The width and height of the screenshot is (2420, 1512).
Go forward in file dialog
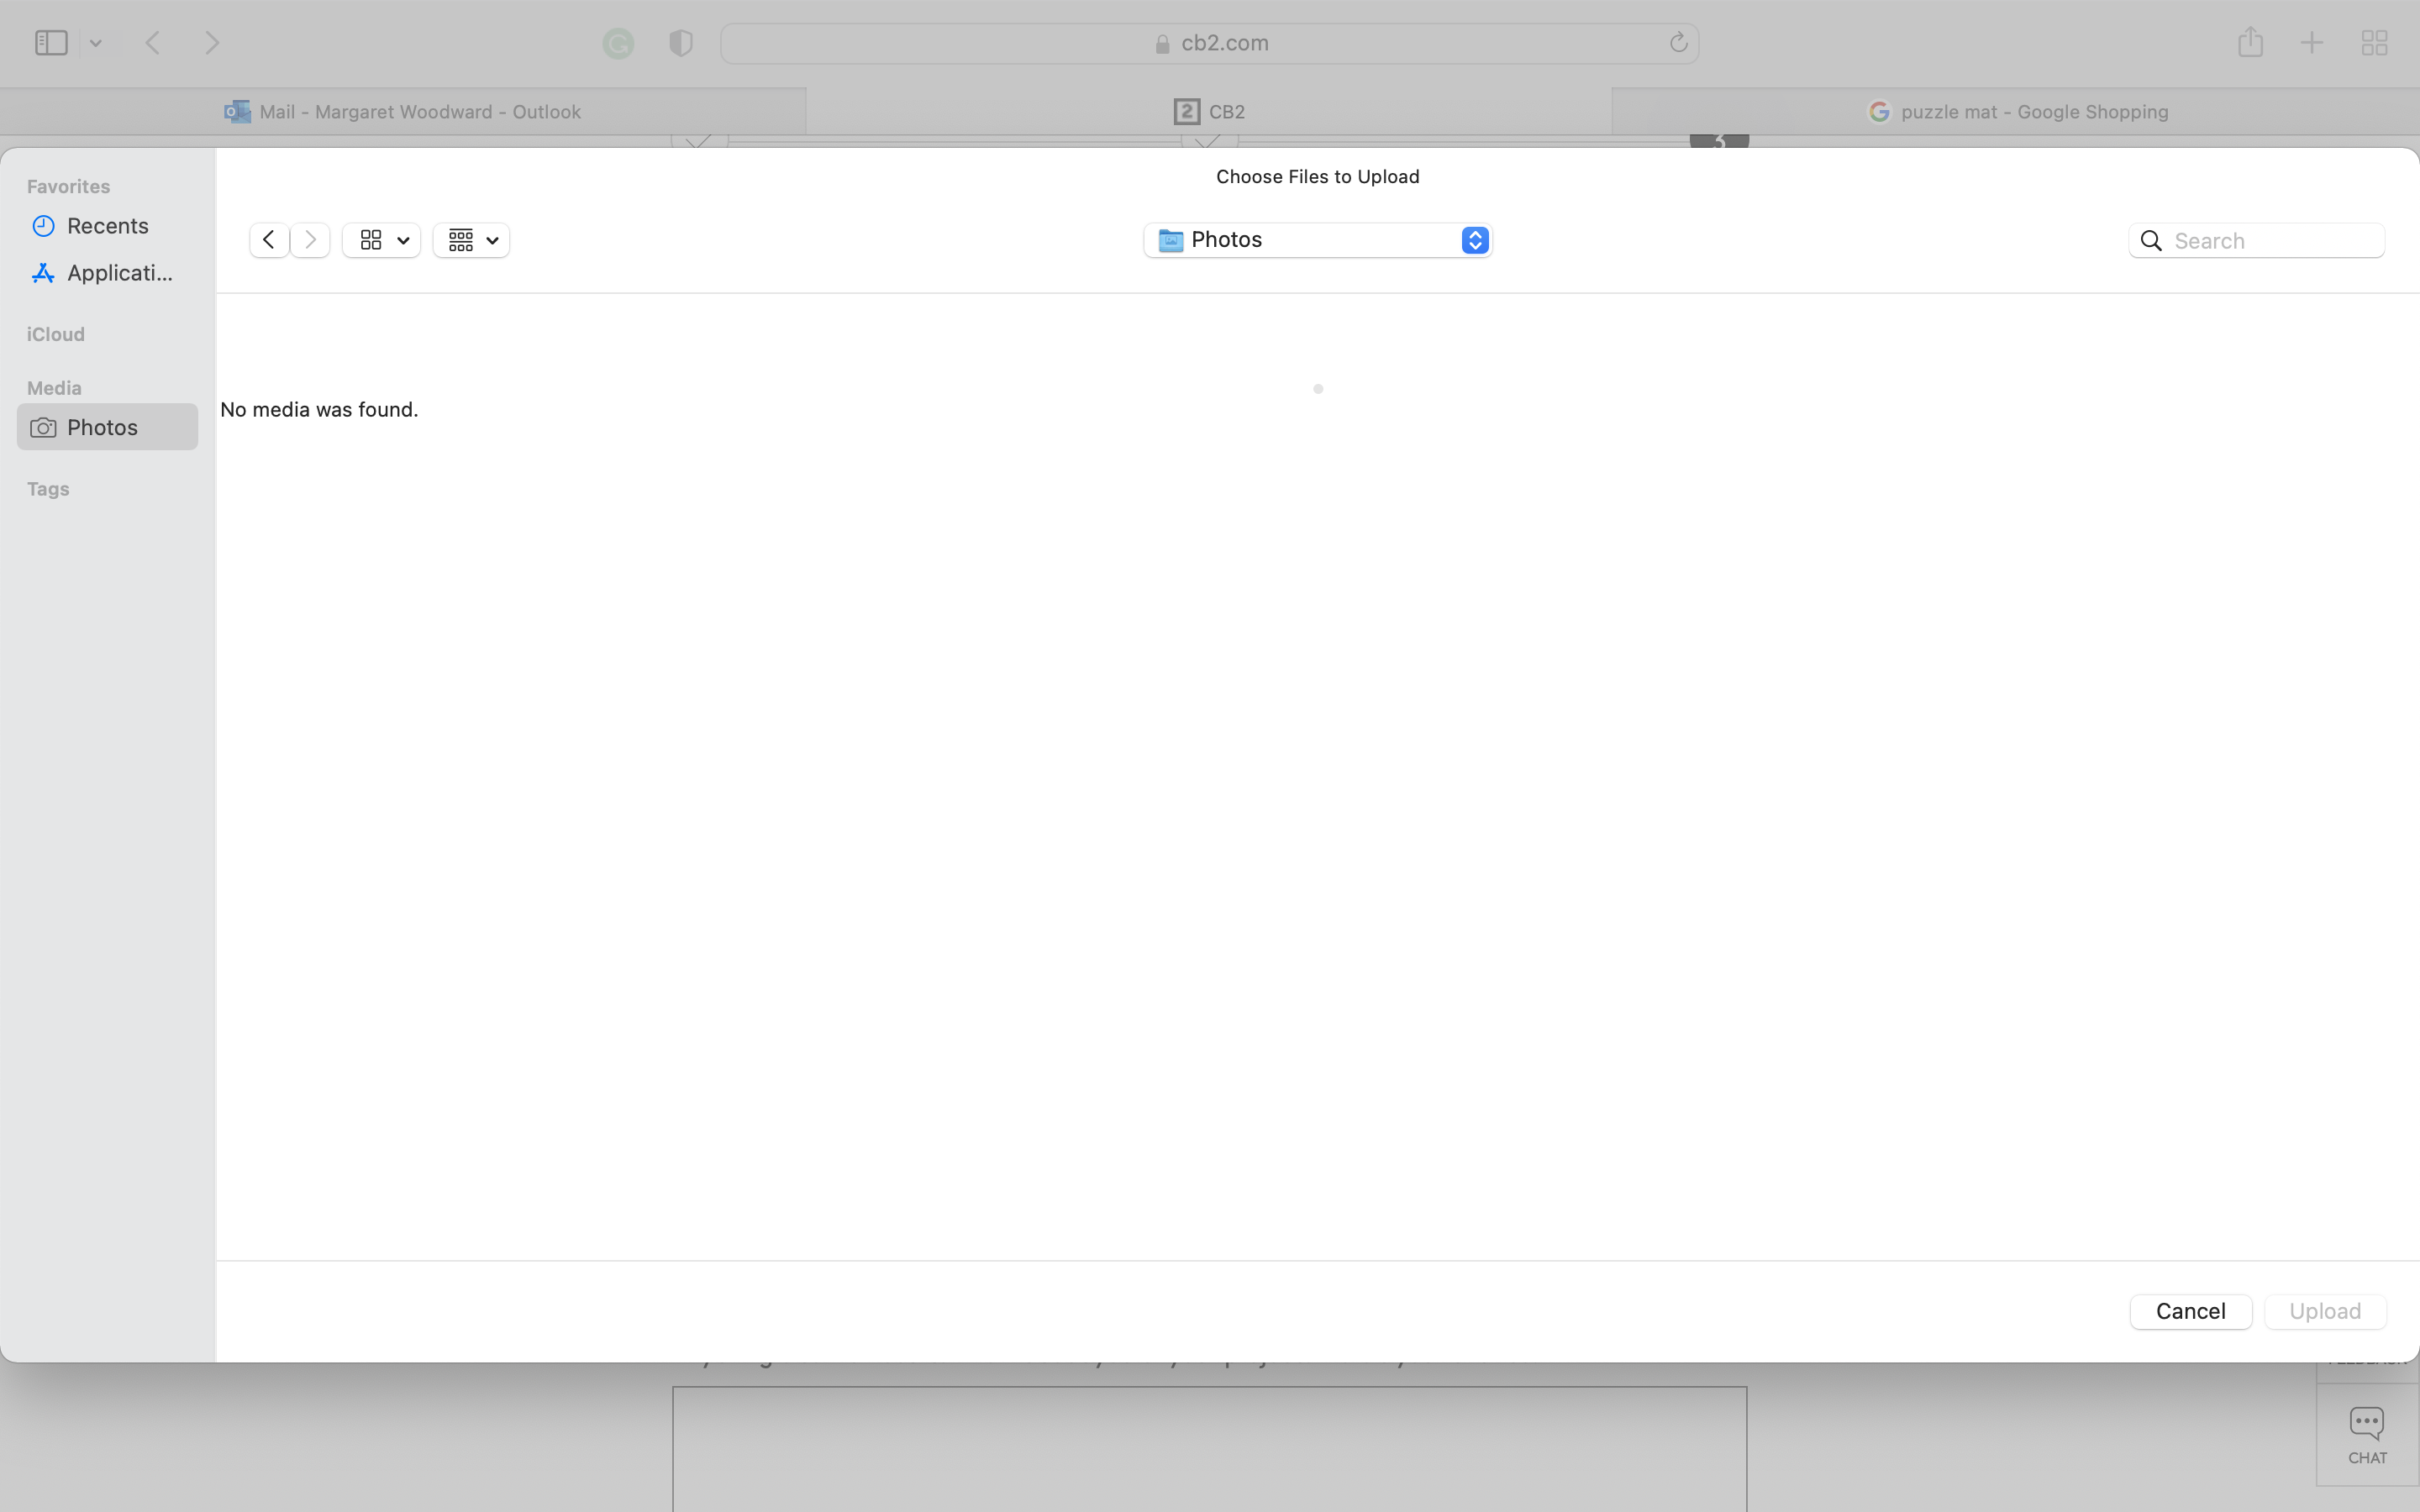pyautogui.click(x=311, y=240)
